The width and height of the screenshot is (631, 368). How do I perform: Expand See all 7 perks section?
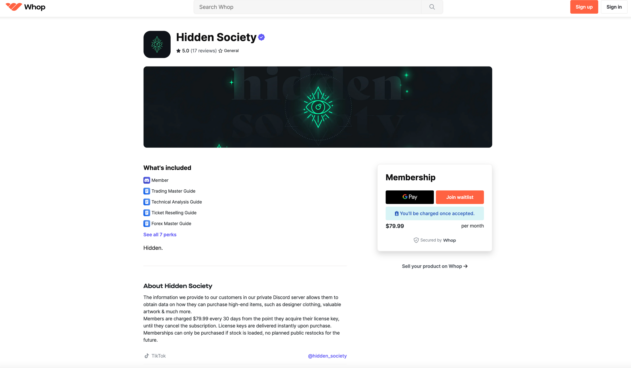coord(160,234)
